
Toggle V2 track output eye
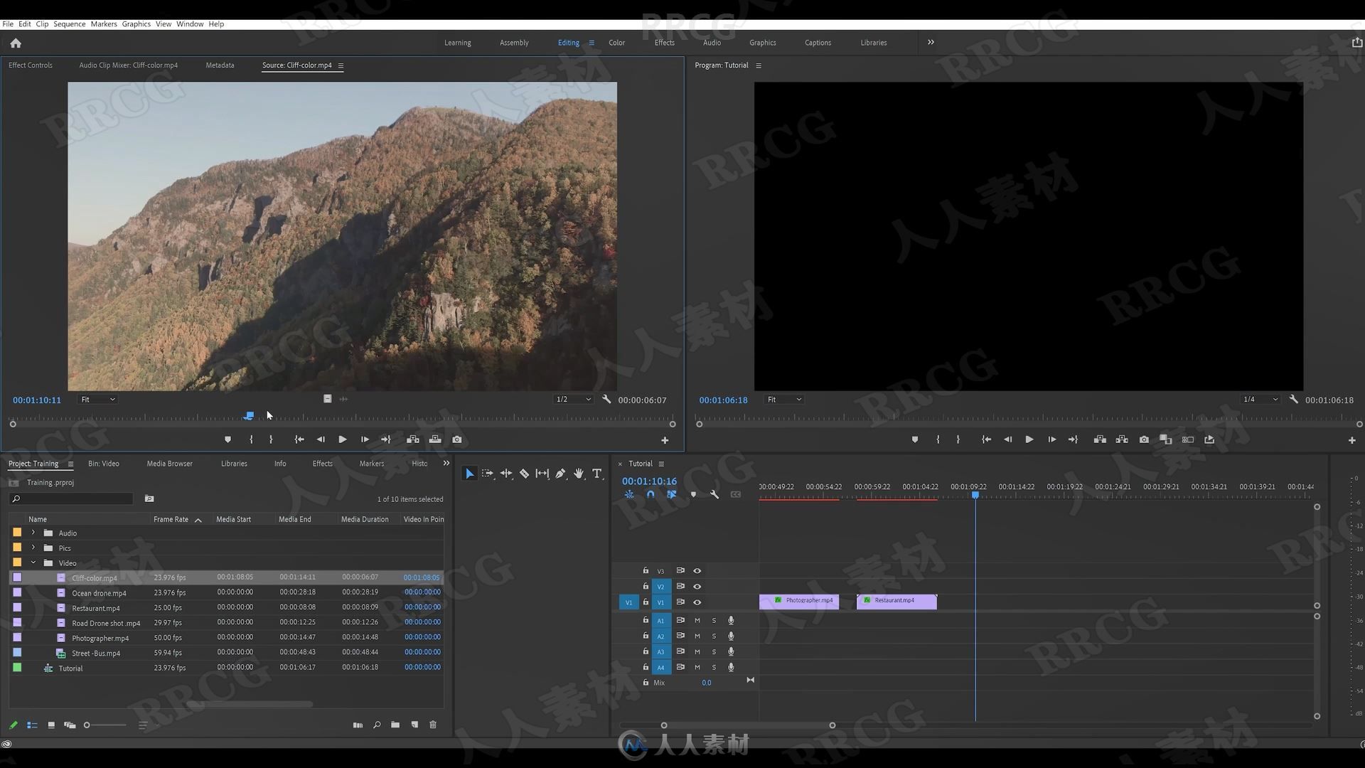point(697,587)
